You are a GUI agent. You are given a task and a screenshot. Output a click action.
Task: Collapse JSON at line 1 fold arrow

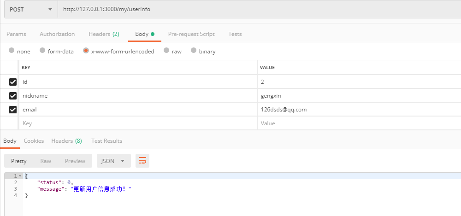20,176
